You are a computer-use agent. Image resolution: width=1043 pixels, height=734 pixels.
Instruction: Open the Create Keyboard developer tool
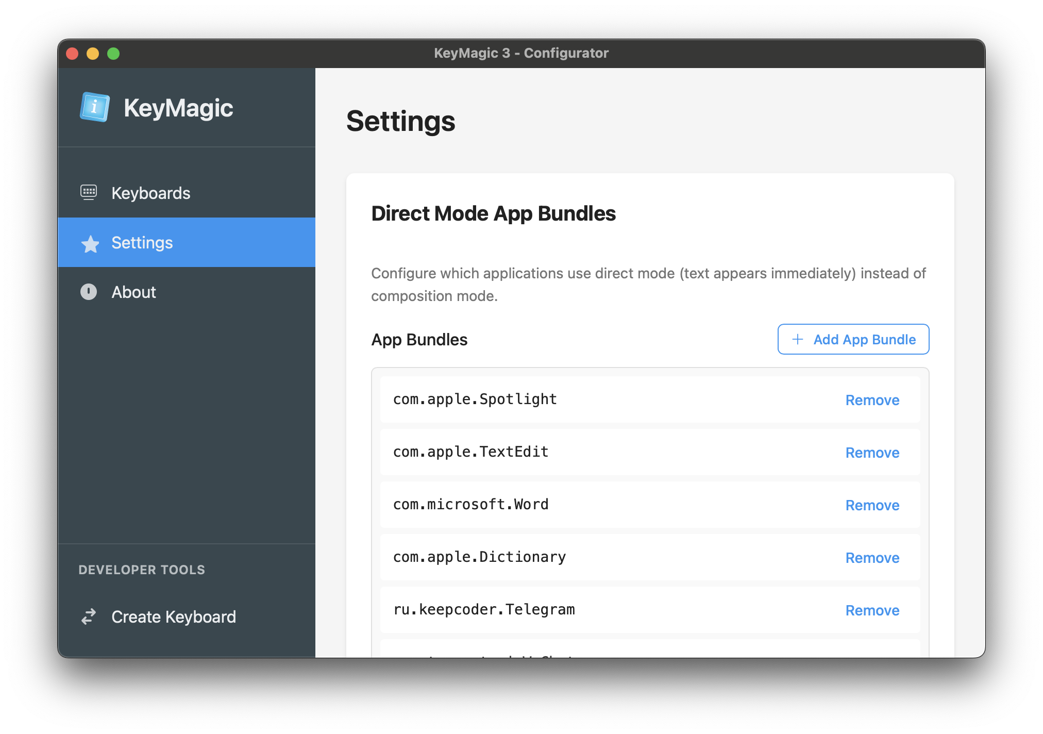point(173,617)
